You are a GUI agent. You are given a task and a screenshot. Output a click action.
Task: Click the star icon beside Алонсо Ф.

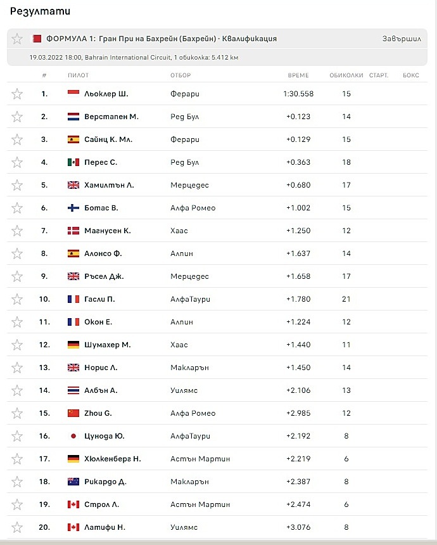(17, 253)
